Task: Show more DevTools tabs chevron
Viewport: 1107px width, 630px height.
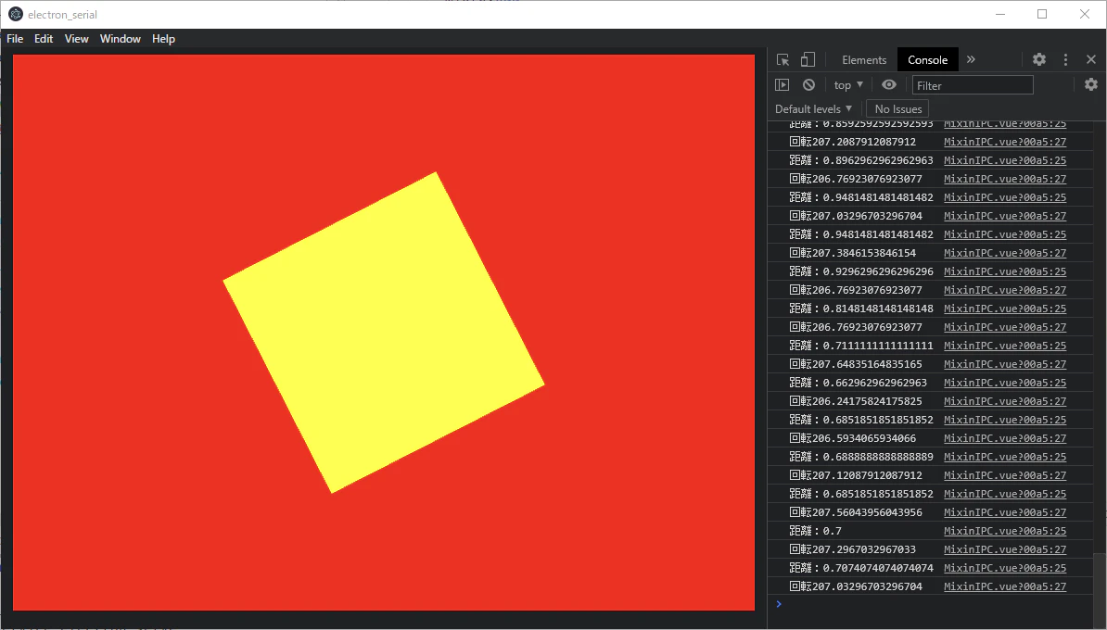Action: pos(971,60)
